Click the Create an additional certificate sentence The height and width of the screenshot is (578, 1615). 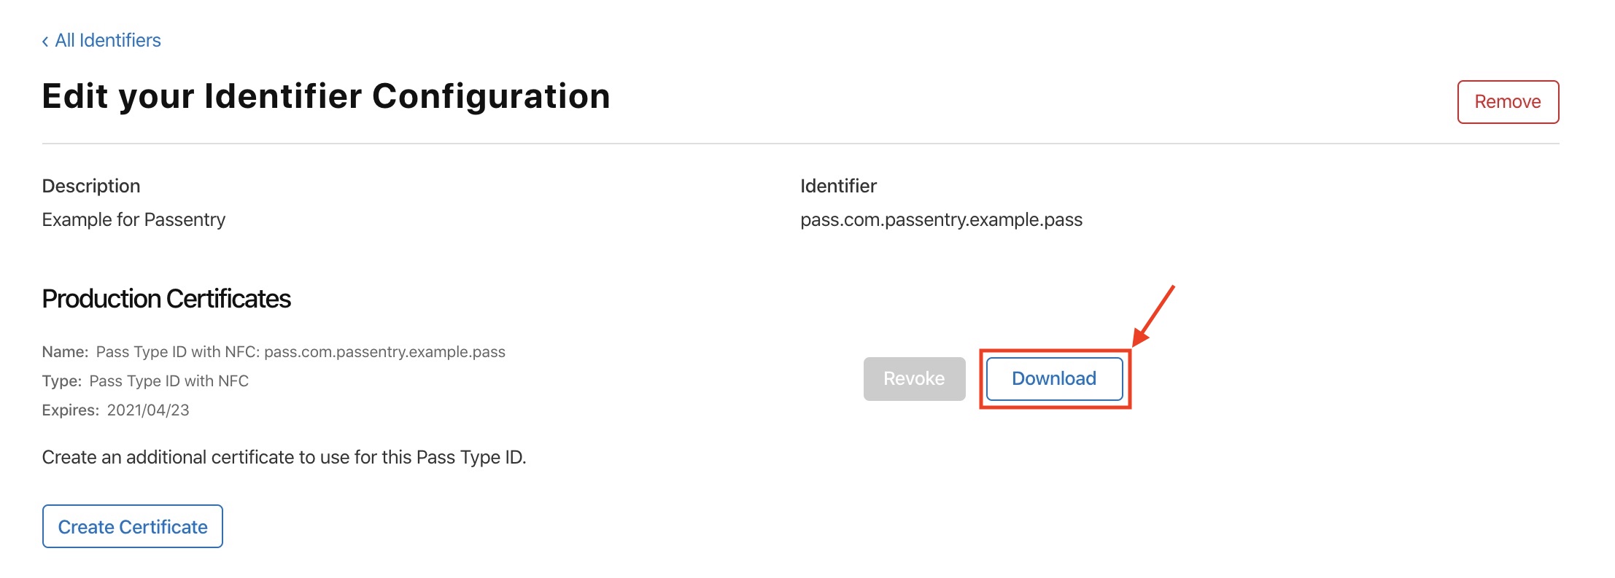[284, 457]
